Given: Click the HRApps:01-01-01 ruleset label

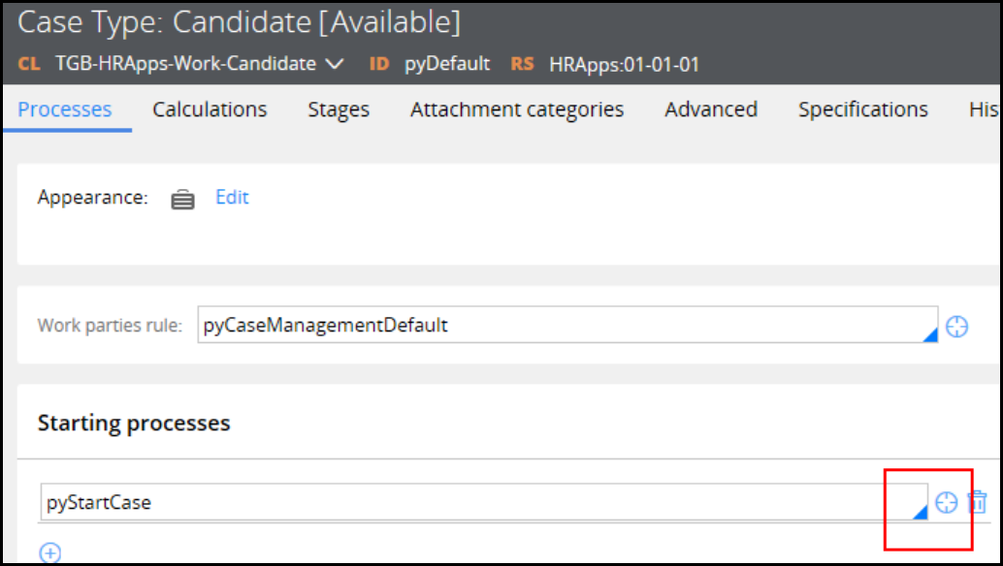Looking at the screenshot, I should (x=624, y=64).
